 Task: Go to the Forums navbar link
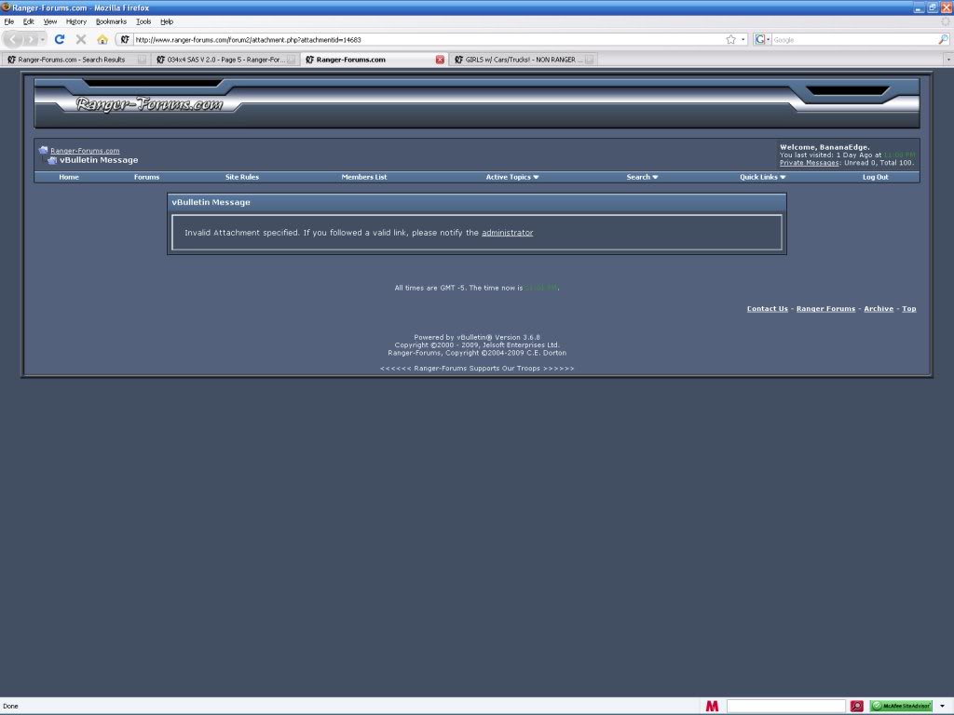pyautogui.click(x=146, y=177)
